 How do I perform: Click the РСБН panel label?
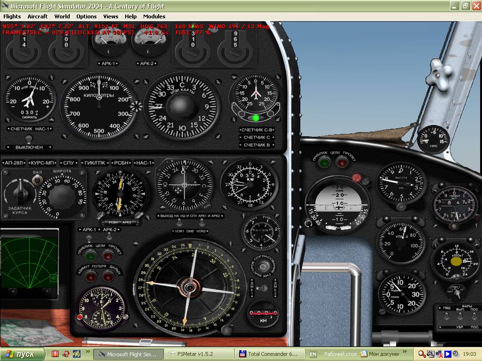coord(121,163)
